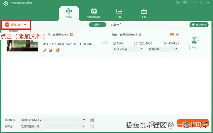Open the hamburger menu in title bar
This screenshot has width=213, height=133.
coord(185,2)
